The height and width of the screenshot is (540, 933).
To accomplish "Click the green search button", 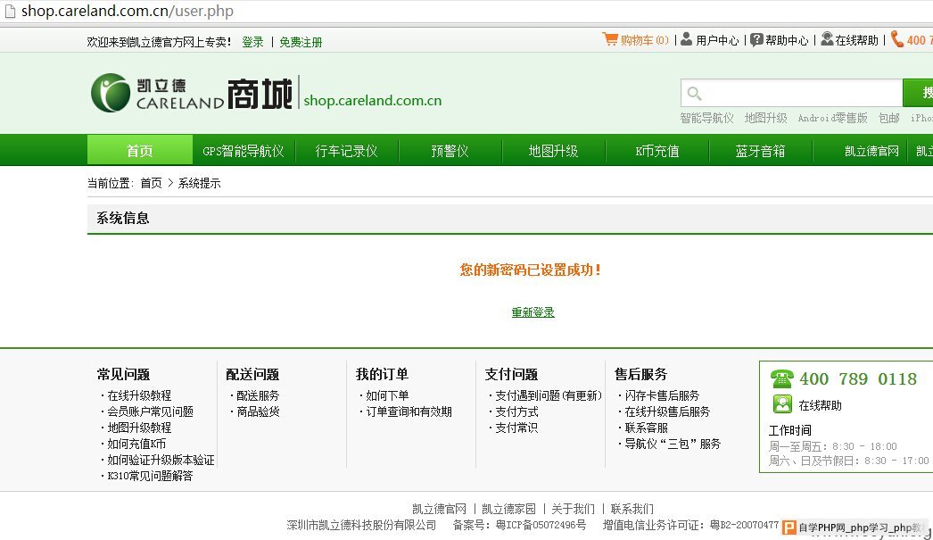I will click(918, 93).
